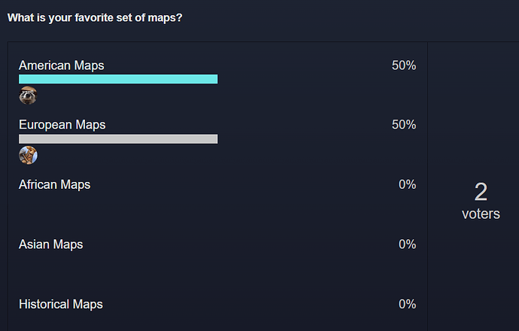This screenshot has width=519, height=331.
Task: Select the European Maps option label
Action: coord(62,125)
